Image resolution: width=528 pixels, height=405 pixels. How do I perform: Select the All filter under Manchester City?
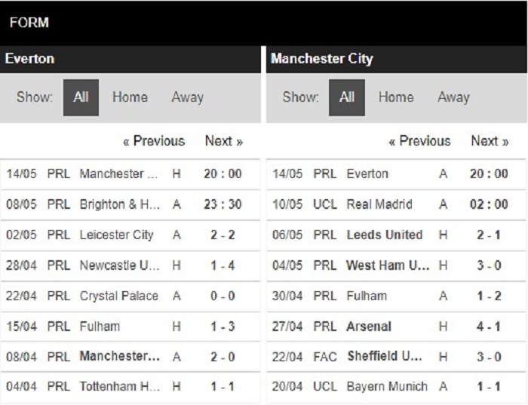(347, 97)
